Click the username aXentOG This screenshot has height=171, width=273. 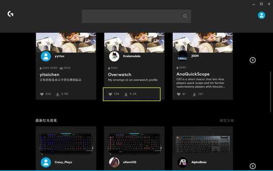click(130, 162)
